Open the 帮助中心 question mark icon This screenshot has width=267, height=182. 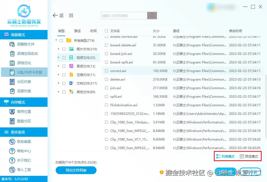[x=12, y=151]
